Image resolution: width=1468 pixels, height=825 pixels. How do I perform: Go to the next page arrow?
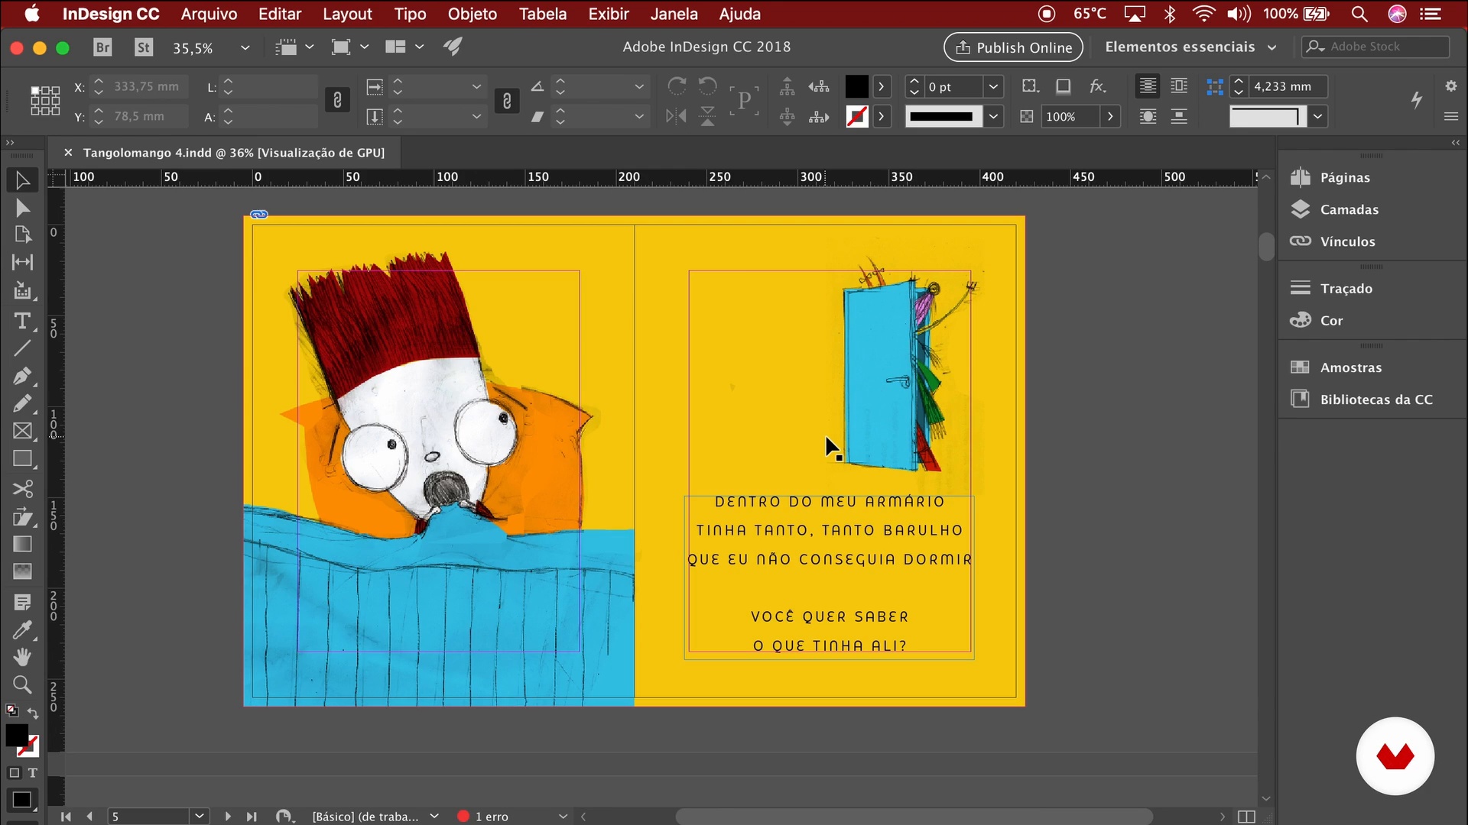click(227, 817)
